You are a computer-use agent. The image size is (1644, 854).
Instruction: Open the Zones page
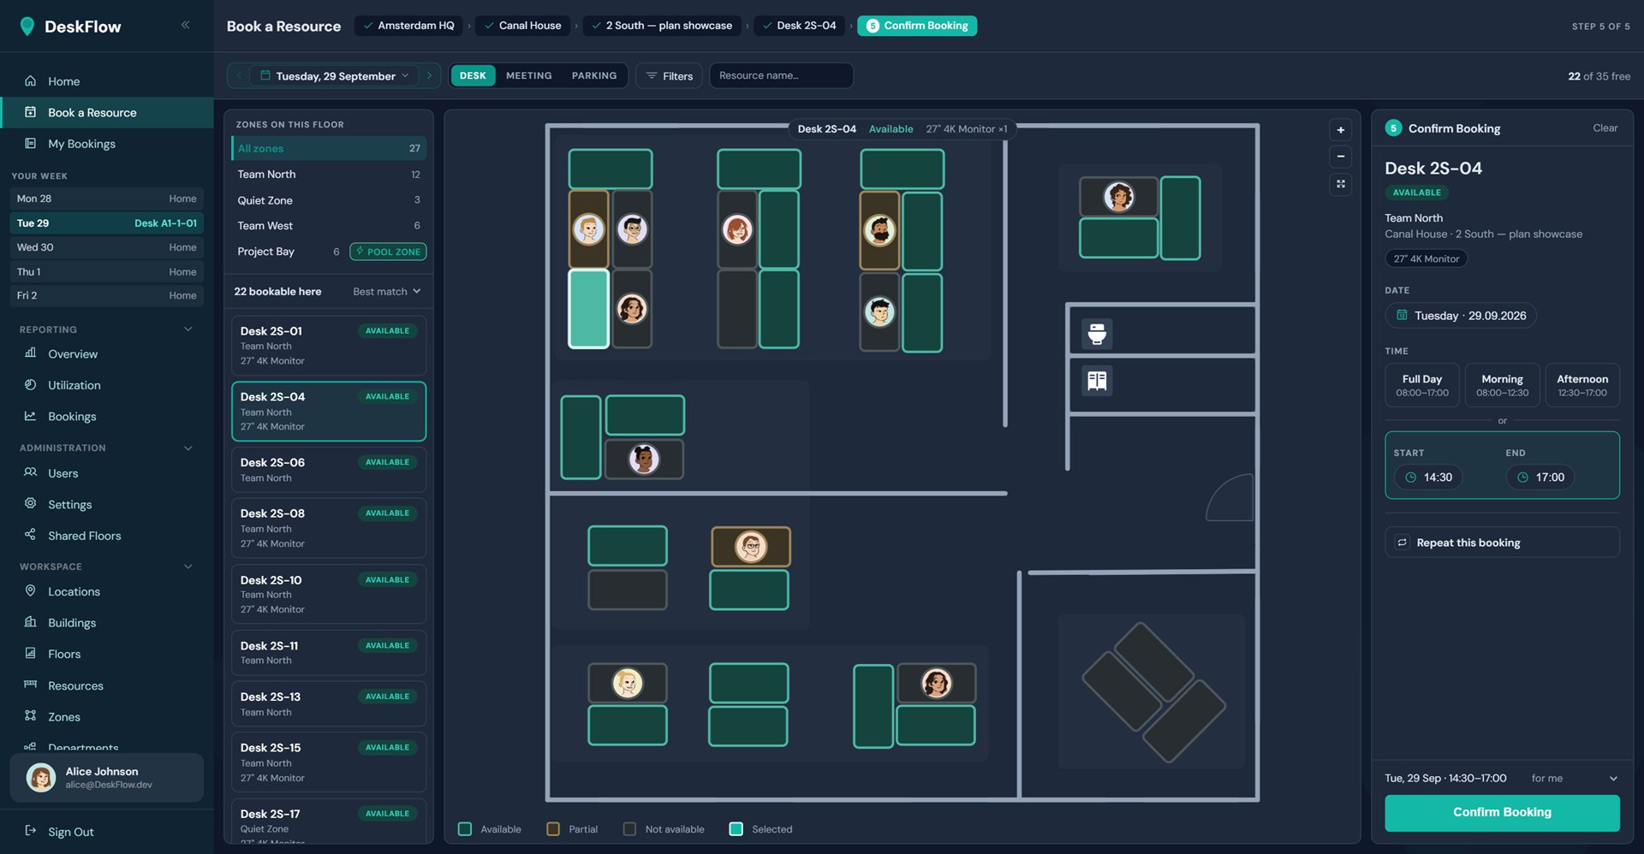[x=106, y=717]
